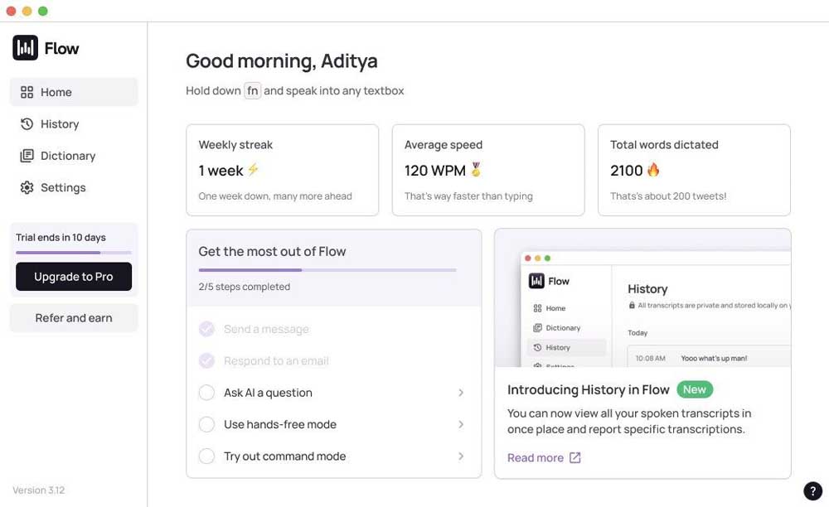Click the Home grid icon
Screen dimensions: 829x507
click(27, 92)
